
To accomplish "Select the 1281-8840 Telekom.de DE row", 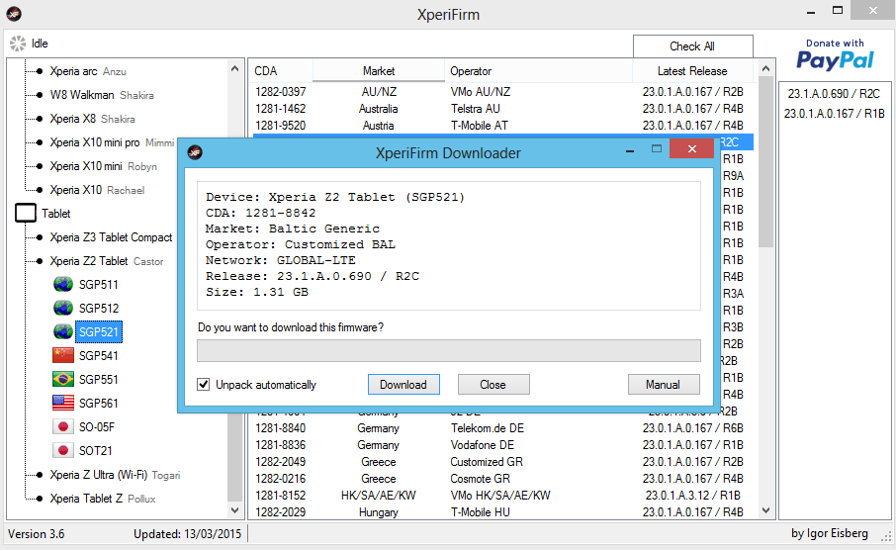I will (501, 428).
